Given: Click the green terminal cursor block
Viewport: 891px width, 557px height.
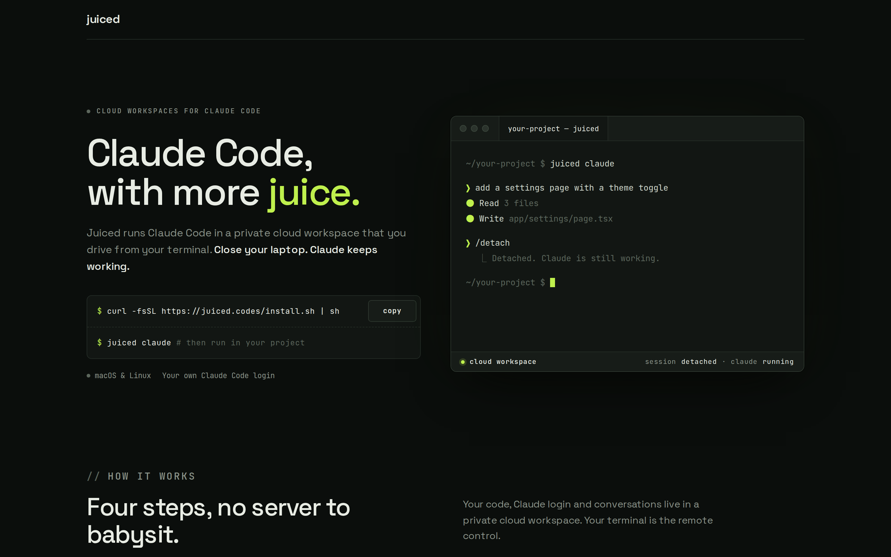Looking at the screenshot, I should tap(552, 283).
